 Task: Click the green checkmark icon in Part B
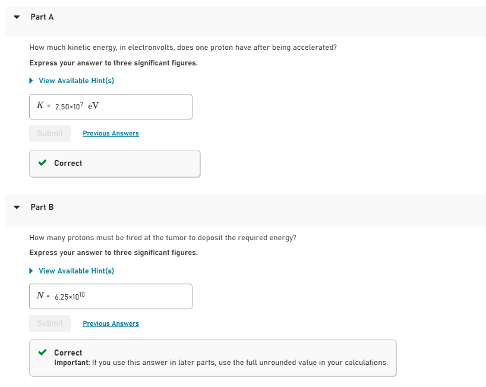pos(42,353)
